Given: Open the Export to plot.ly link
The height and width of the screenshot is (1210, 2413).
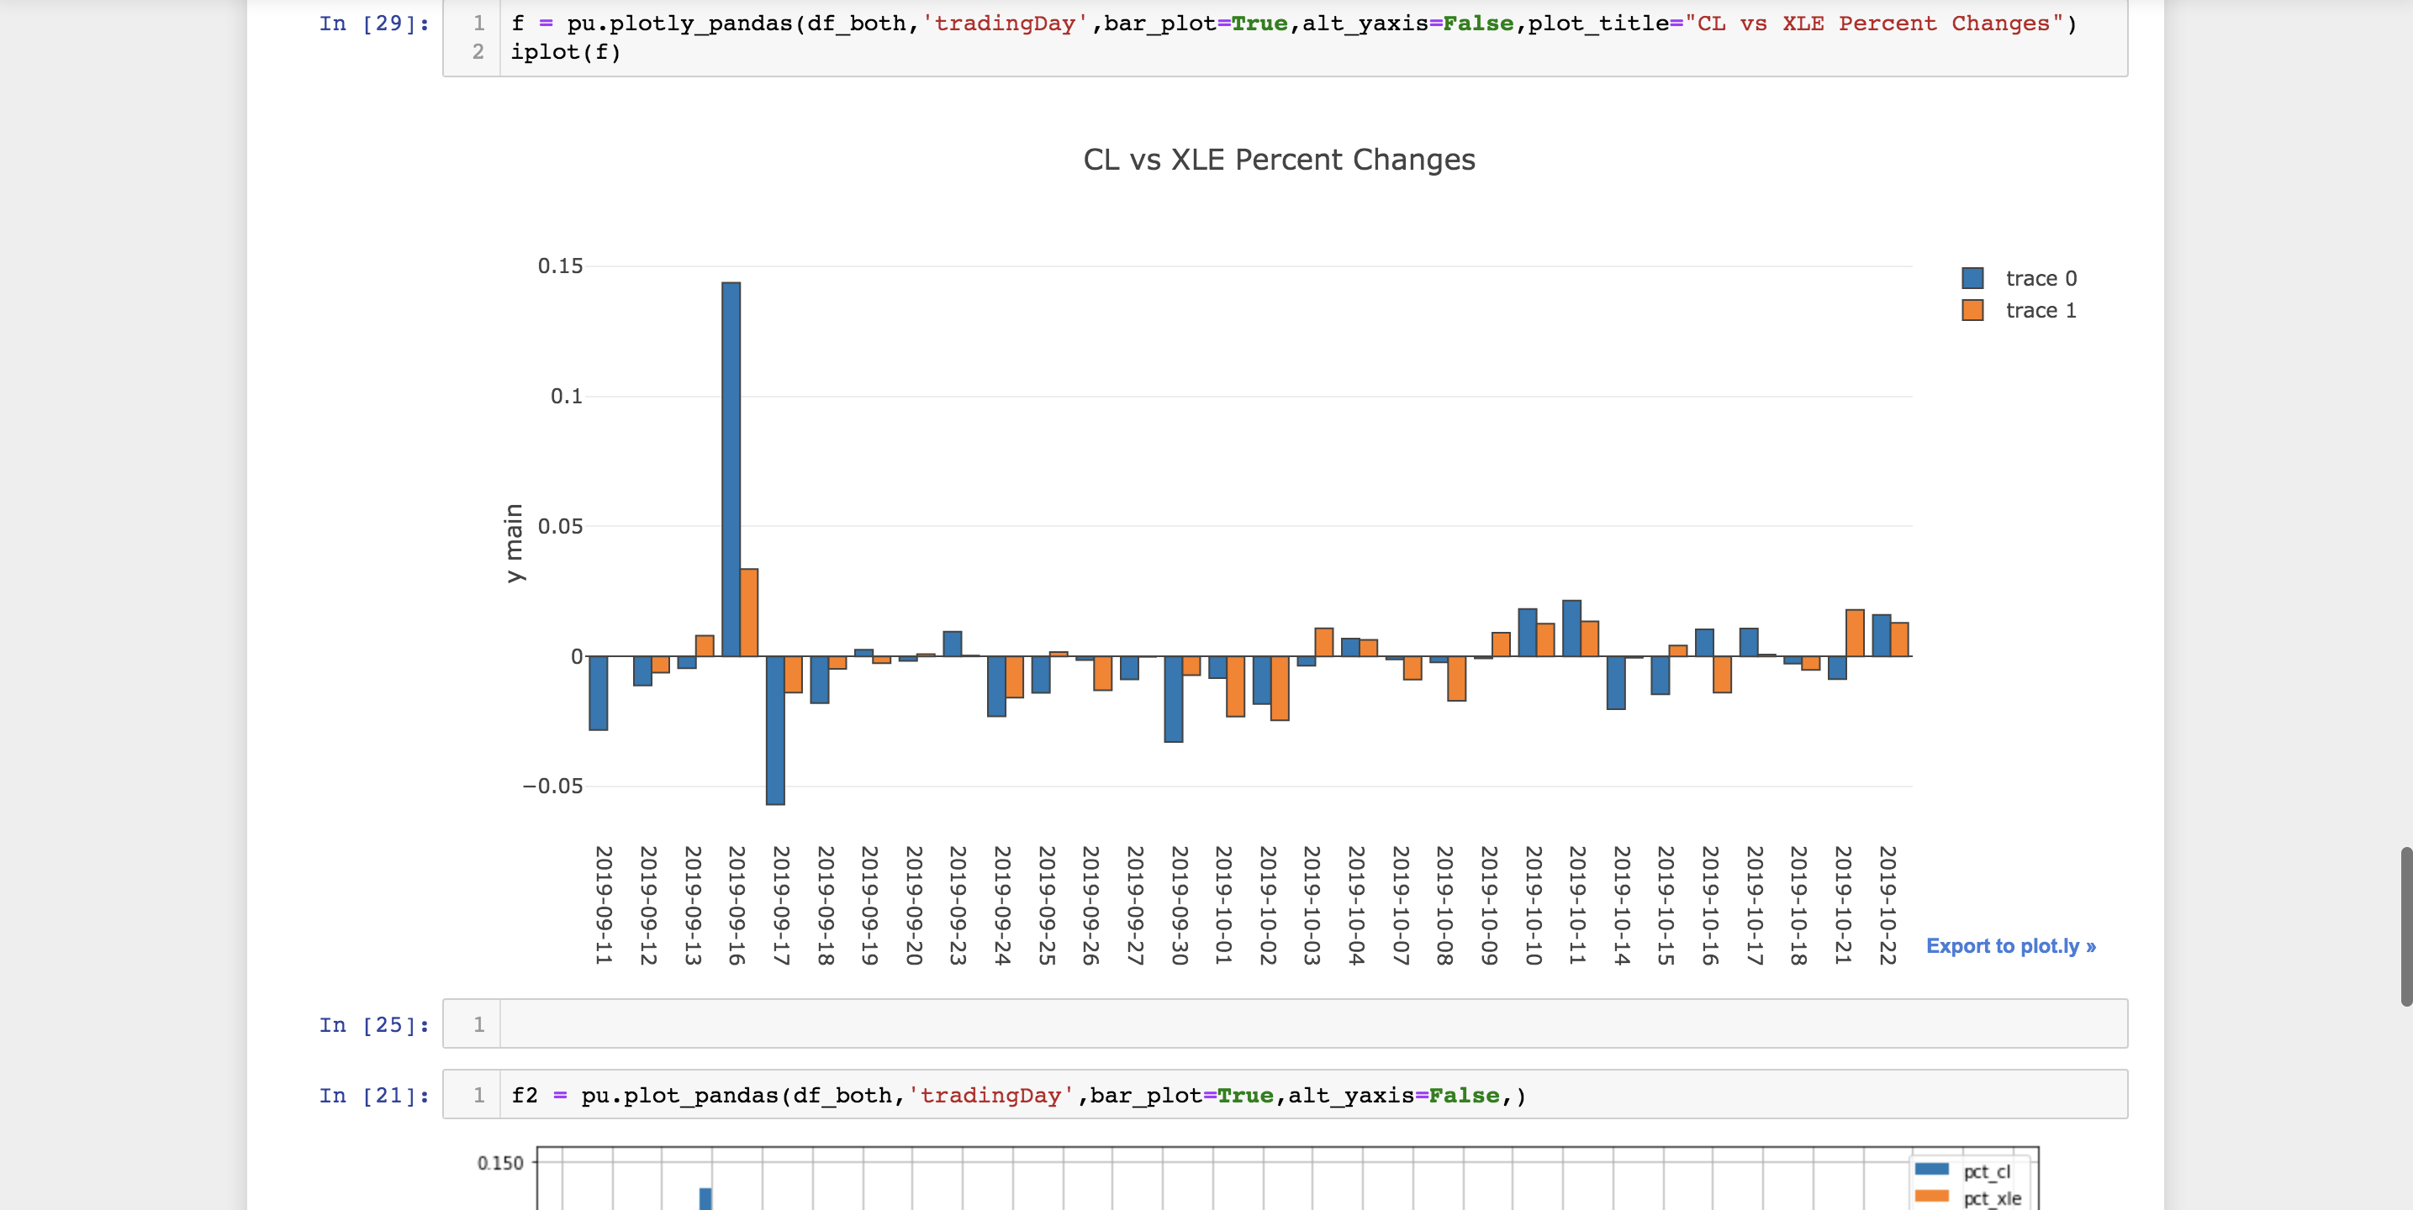Looking at the screenshot, I should click(2010, 946).
